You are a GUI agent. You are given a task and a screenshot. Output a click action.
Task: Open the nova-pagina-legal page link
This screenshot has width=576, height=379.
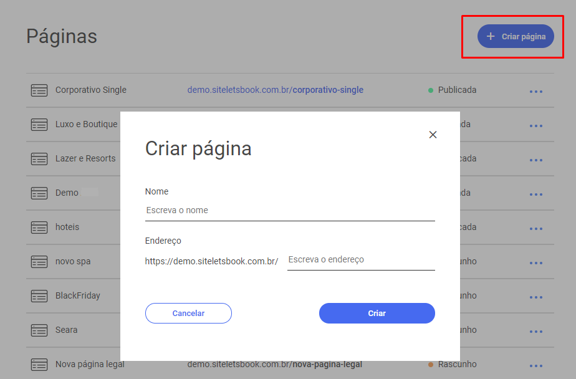coord(275,364)
